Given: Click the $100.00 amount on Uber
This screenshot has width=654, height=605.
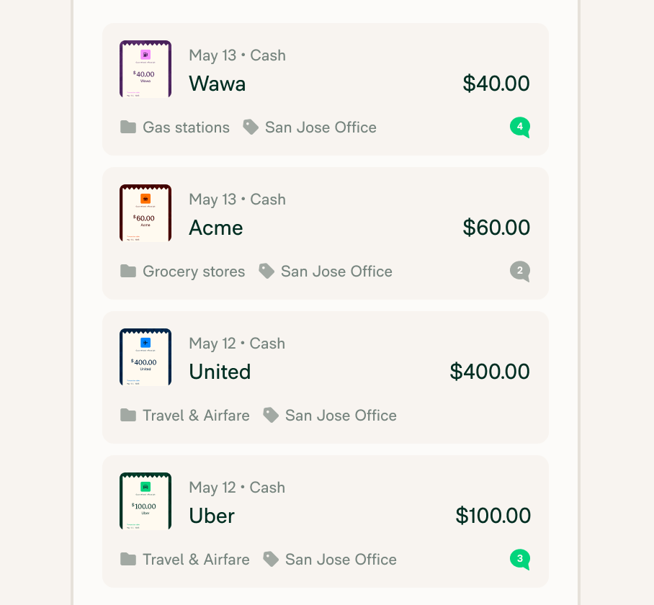Looking at the screenshot, I should click(x=493, y=516).
